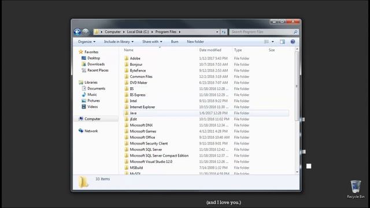The image size is (370, 208).
Task: Click the Favorites star icon
Action: pyautogui.click(x=81, y=51)
